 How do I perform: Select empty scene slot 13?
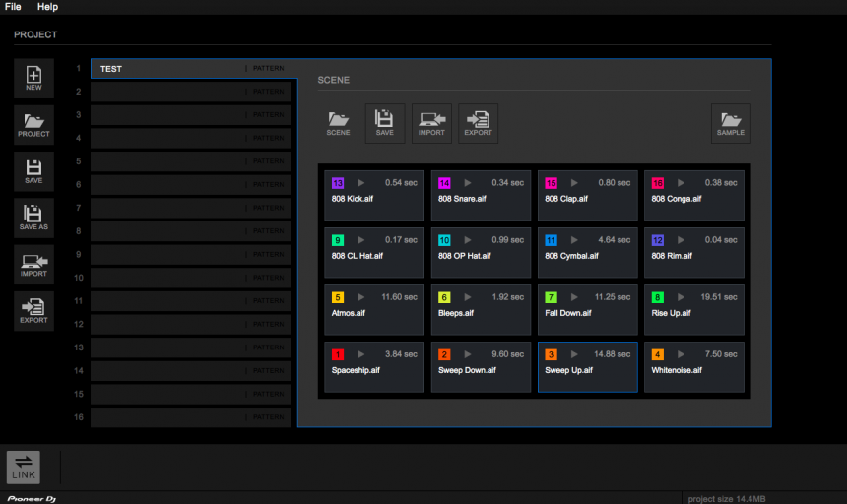[x=191, y=347]
